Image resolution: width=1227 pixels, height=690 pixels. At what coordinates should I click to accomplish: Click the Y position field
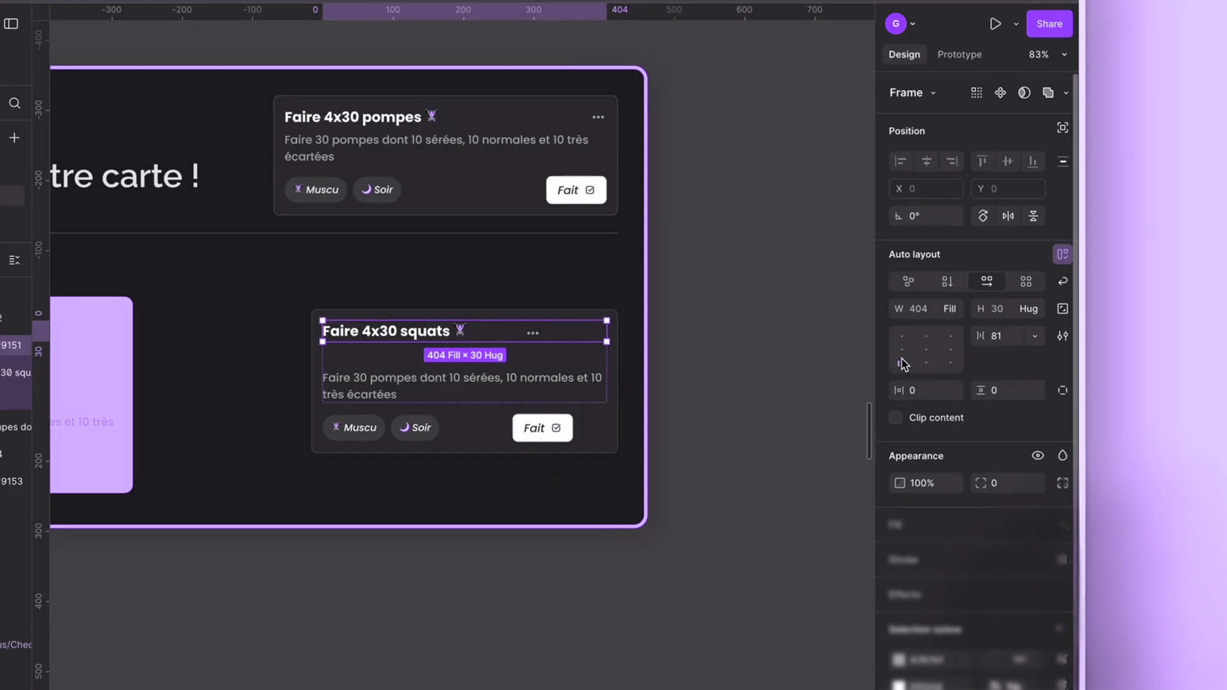pos(1008,189)
